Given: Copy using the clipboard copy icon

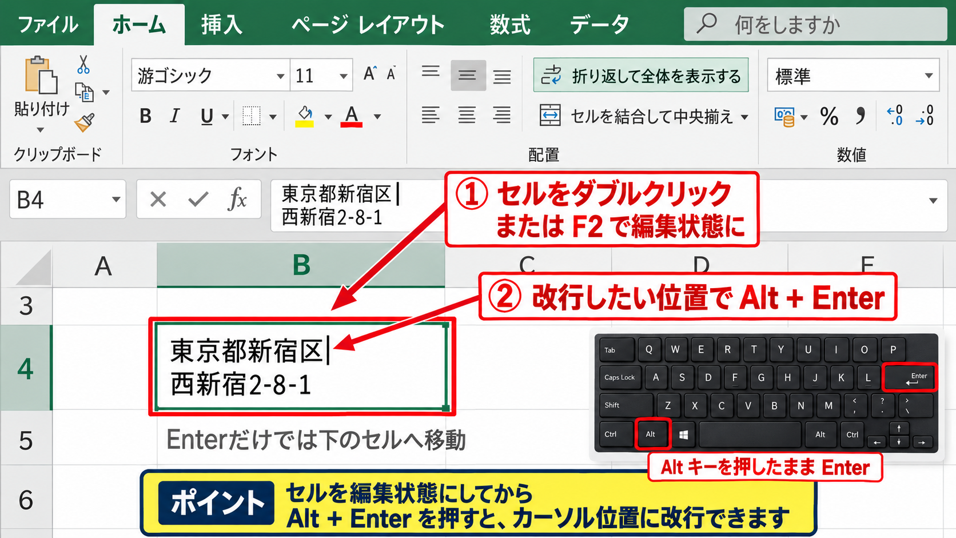Looking at the screenshot, I should [x=85, y=92].
